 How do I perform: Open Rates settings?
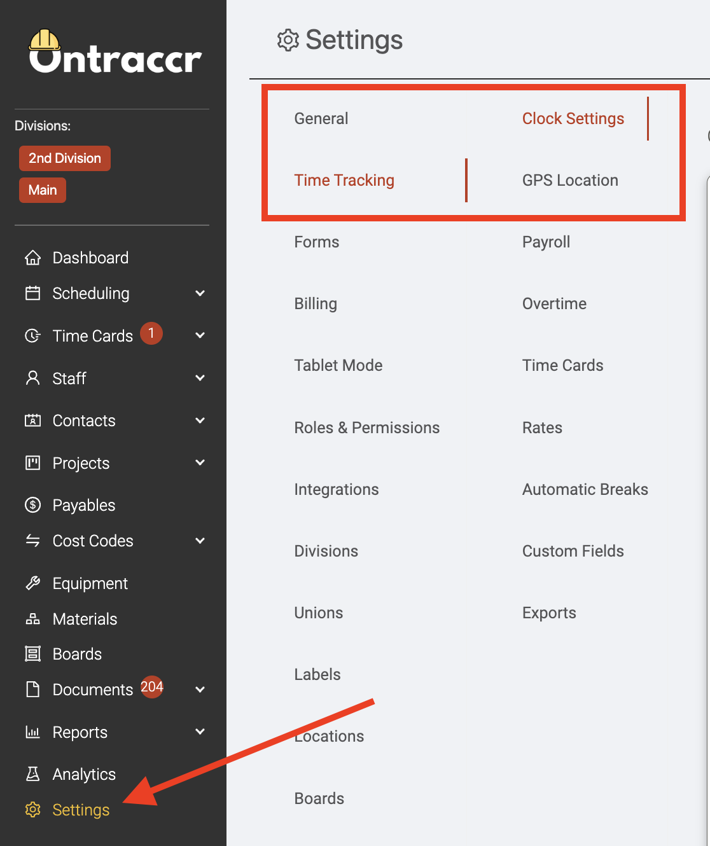[x=542, y=427]
